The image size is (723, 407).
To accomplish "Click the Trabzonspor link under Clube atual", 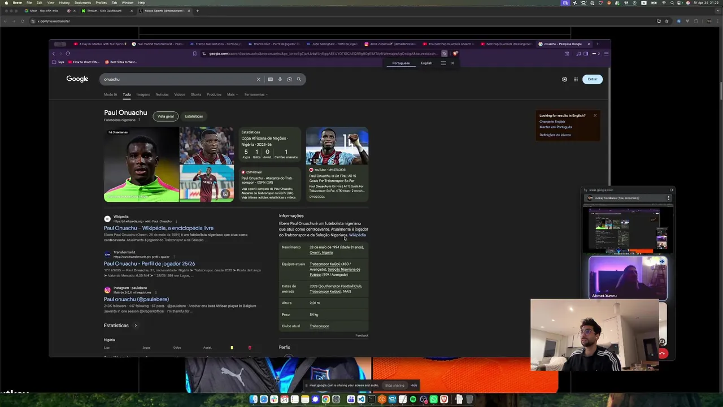I will (319, 326).
